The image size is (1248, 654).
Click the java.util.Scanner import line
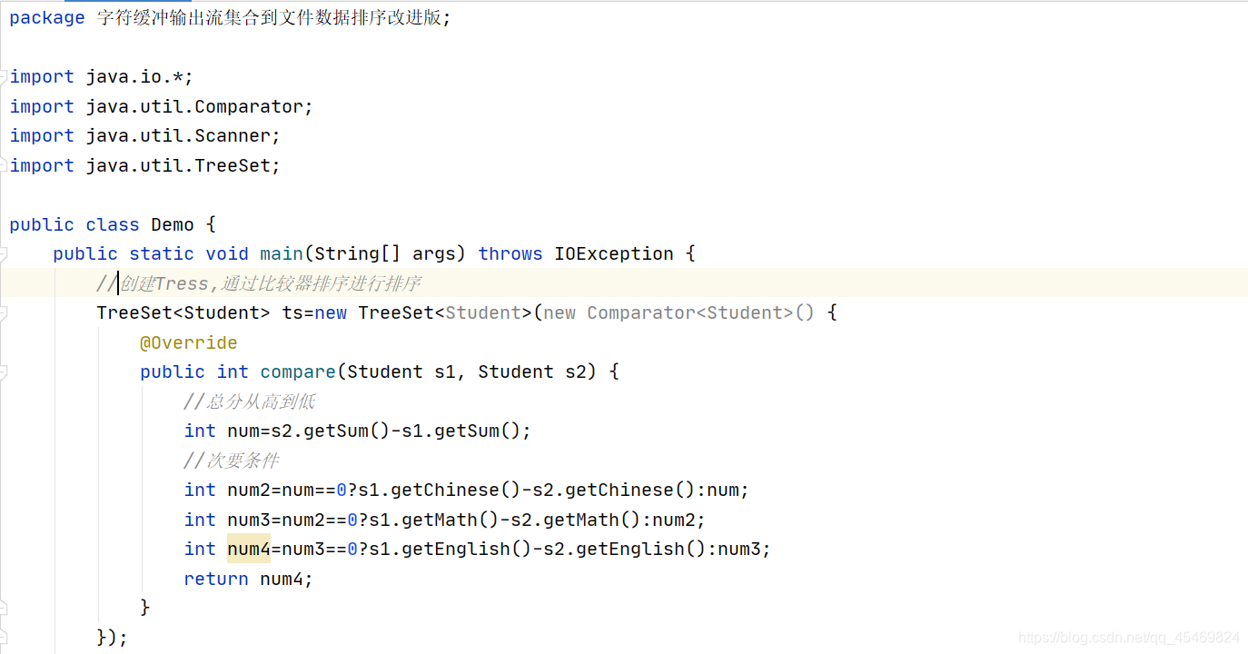[x=145, y=136]
